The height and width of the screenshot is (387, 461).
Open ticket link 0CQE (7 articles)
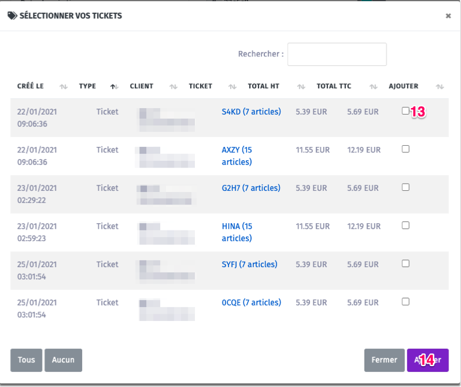click(251, 302)
